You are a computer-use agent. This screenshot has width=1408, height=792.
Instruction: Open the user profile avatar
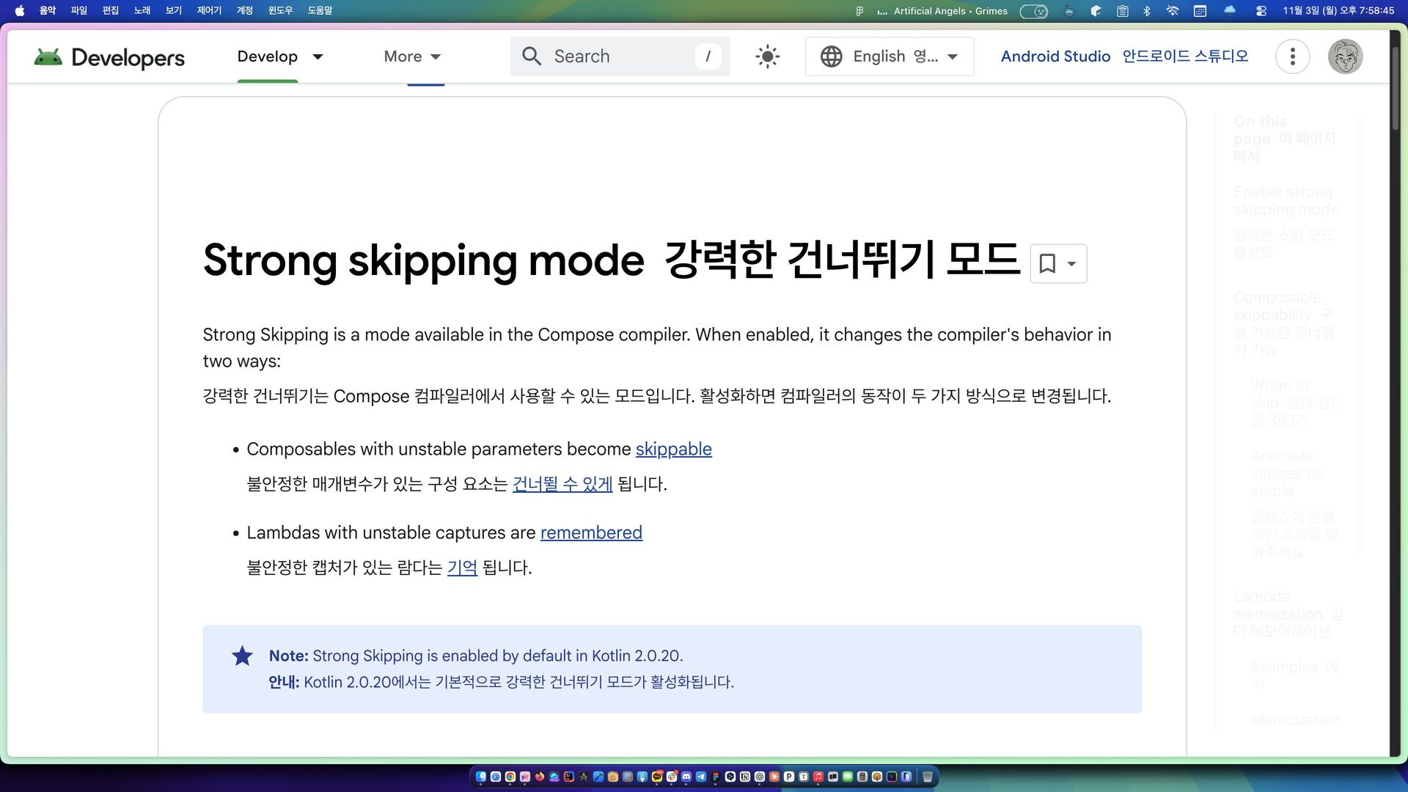(x=1345, y=56)
